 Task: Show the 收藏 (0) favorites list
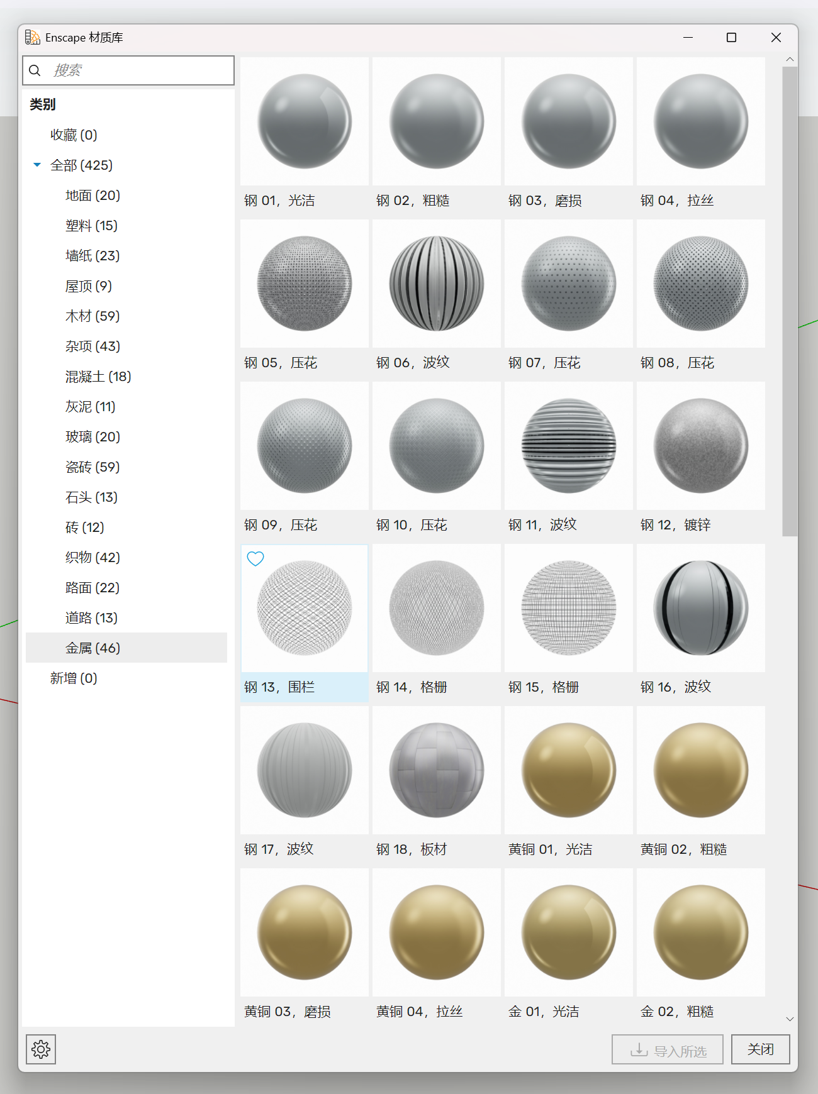[x=74, y=135]
